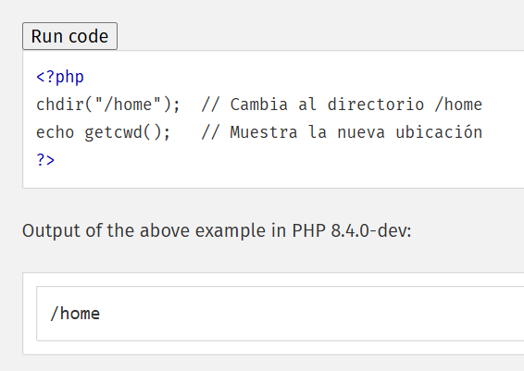Click the closing ?> tag
Viewport: 524px width, 371px height.
point(45,160)
